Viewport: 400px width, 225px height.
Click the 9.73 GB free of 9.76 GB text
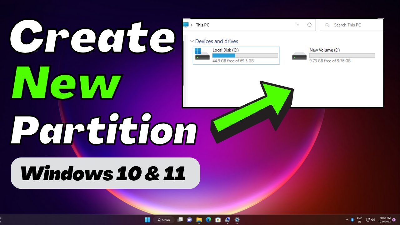point(330,61)
